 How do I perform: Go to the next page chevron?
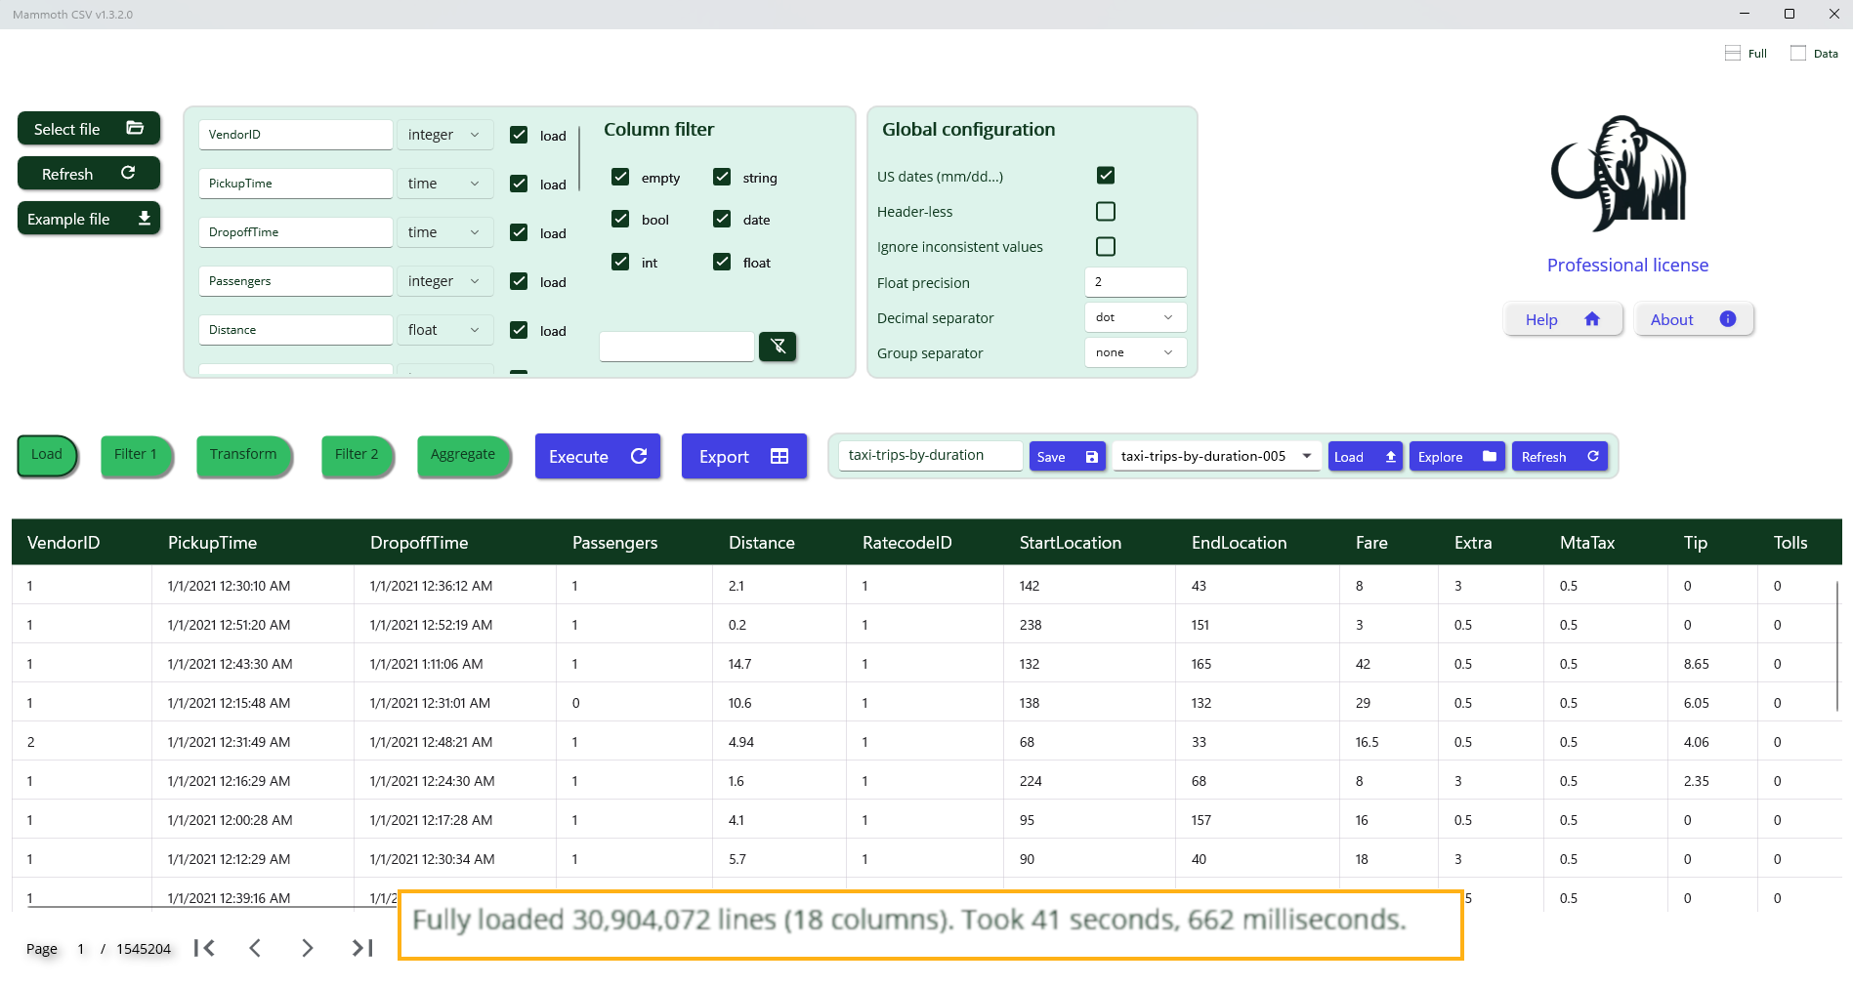point(308,948)
